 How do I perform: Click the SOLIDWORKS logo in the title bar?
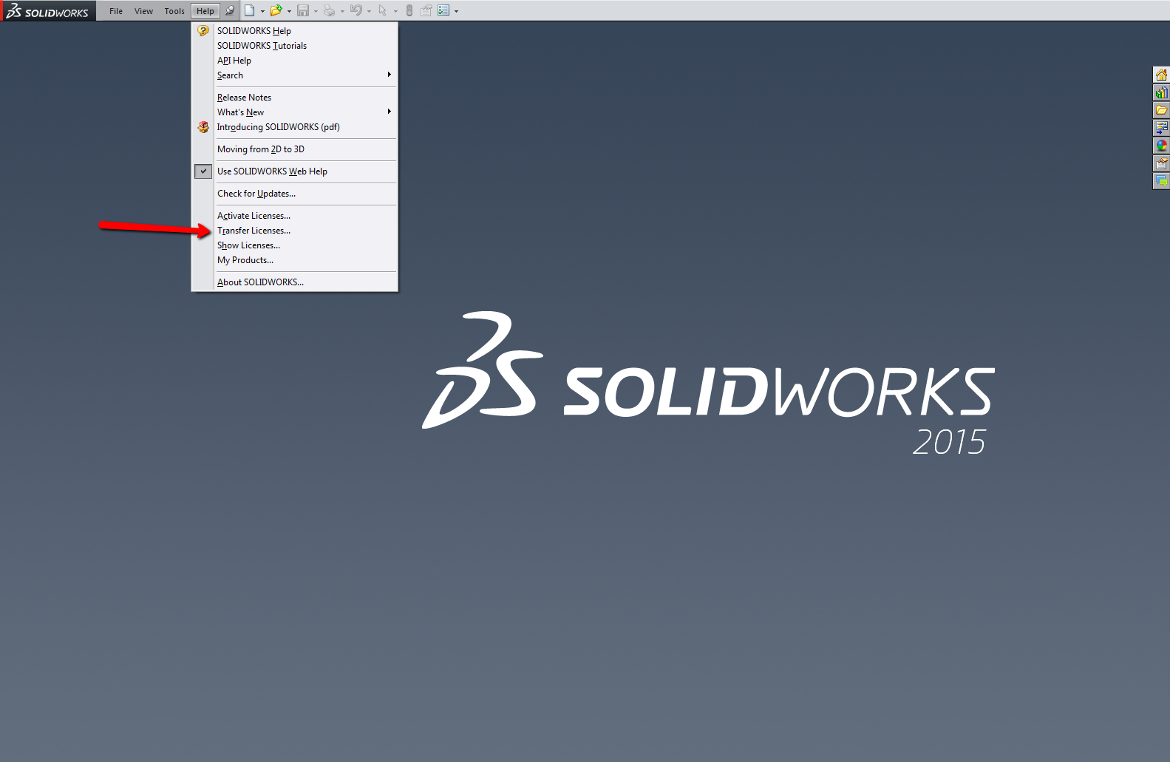pos(47,11)
